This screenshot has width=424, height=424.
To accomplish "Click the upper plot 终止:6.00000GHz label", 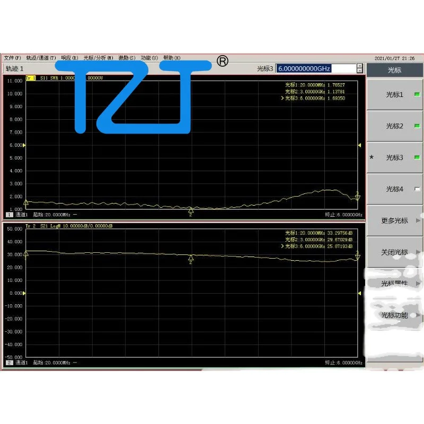I will tap(343, 215).
